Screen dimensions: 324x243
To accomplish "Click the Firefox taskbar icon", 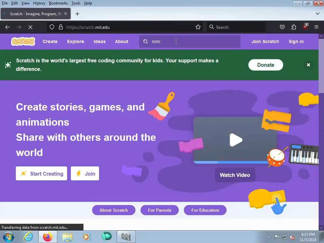I will [x=48, y=237].
